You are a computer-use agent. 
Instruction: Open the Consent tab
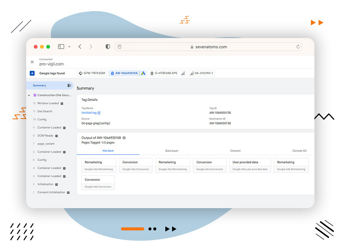(x=236, y=151)
